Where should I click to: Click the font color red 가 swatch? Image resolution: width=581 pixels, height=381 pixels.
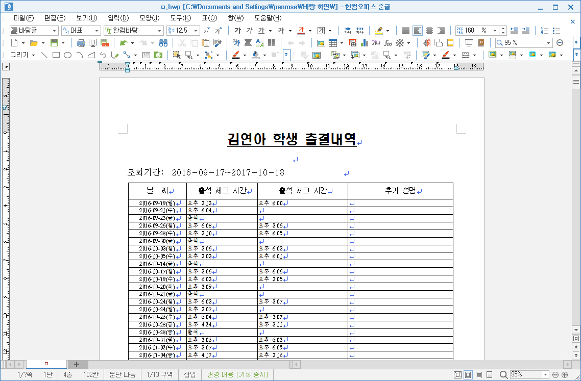[x=301, y=31]
